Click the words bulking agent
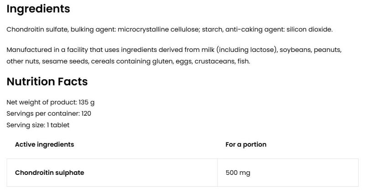 [94, 30]
